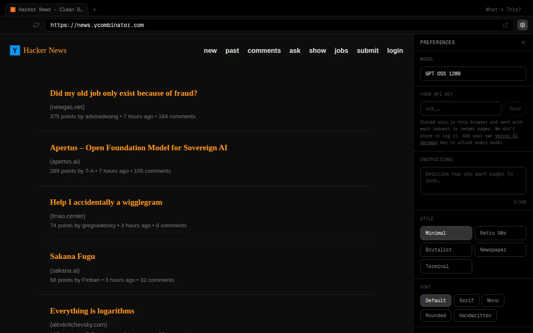
Task: Open the preferences gear icon
Action: [523, 25]
